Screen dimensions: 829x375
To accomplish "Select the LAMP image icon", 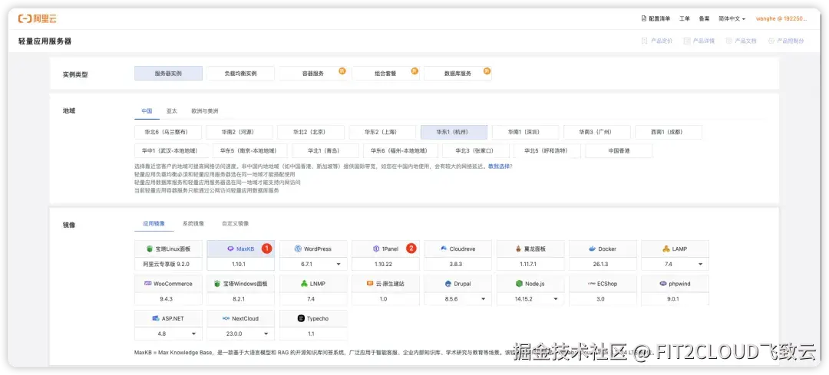I will point(667,248).
